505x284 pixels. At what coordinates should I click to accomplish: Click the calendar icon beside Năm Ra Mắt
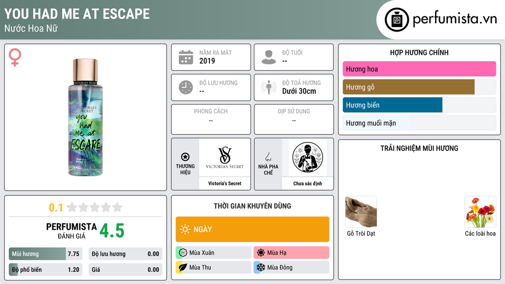click(186, 57)
